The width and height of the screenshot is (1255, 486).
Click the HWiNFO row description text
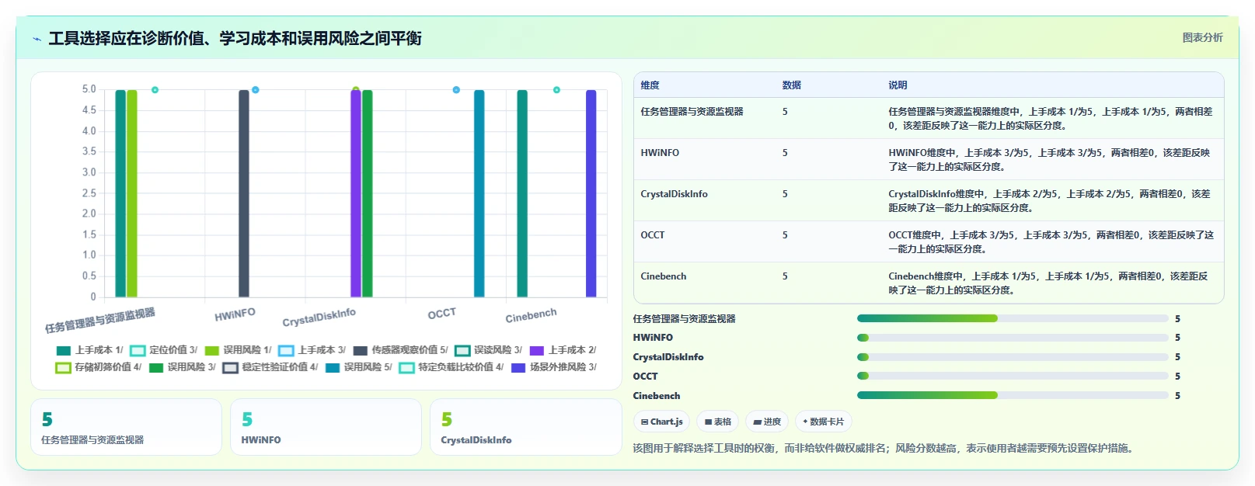(x=1049, y=160)
